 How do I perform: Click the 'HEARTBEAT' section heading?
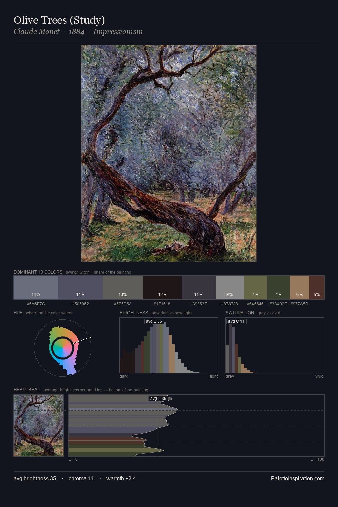pyautogui.click(x=27, y=390)
